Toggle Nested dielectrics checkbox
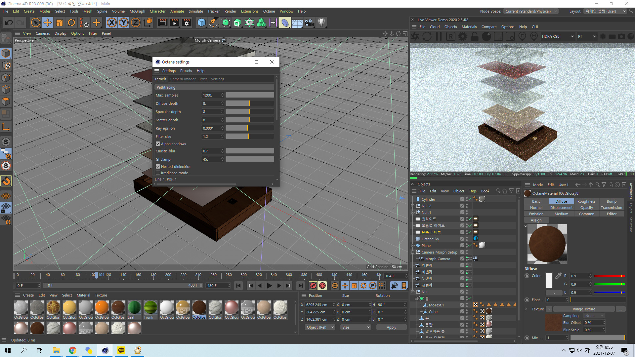Viewport: 635px width, 357px height. tap(158, 167)
